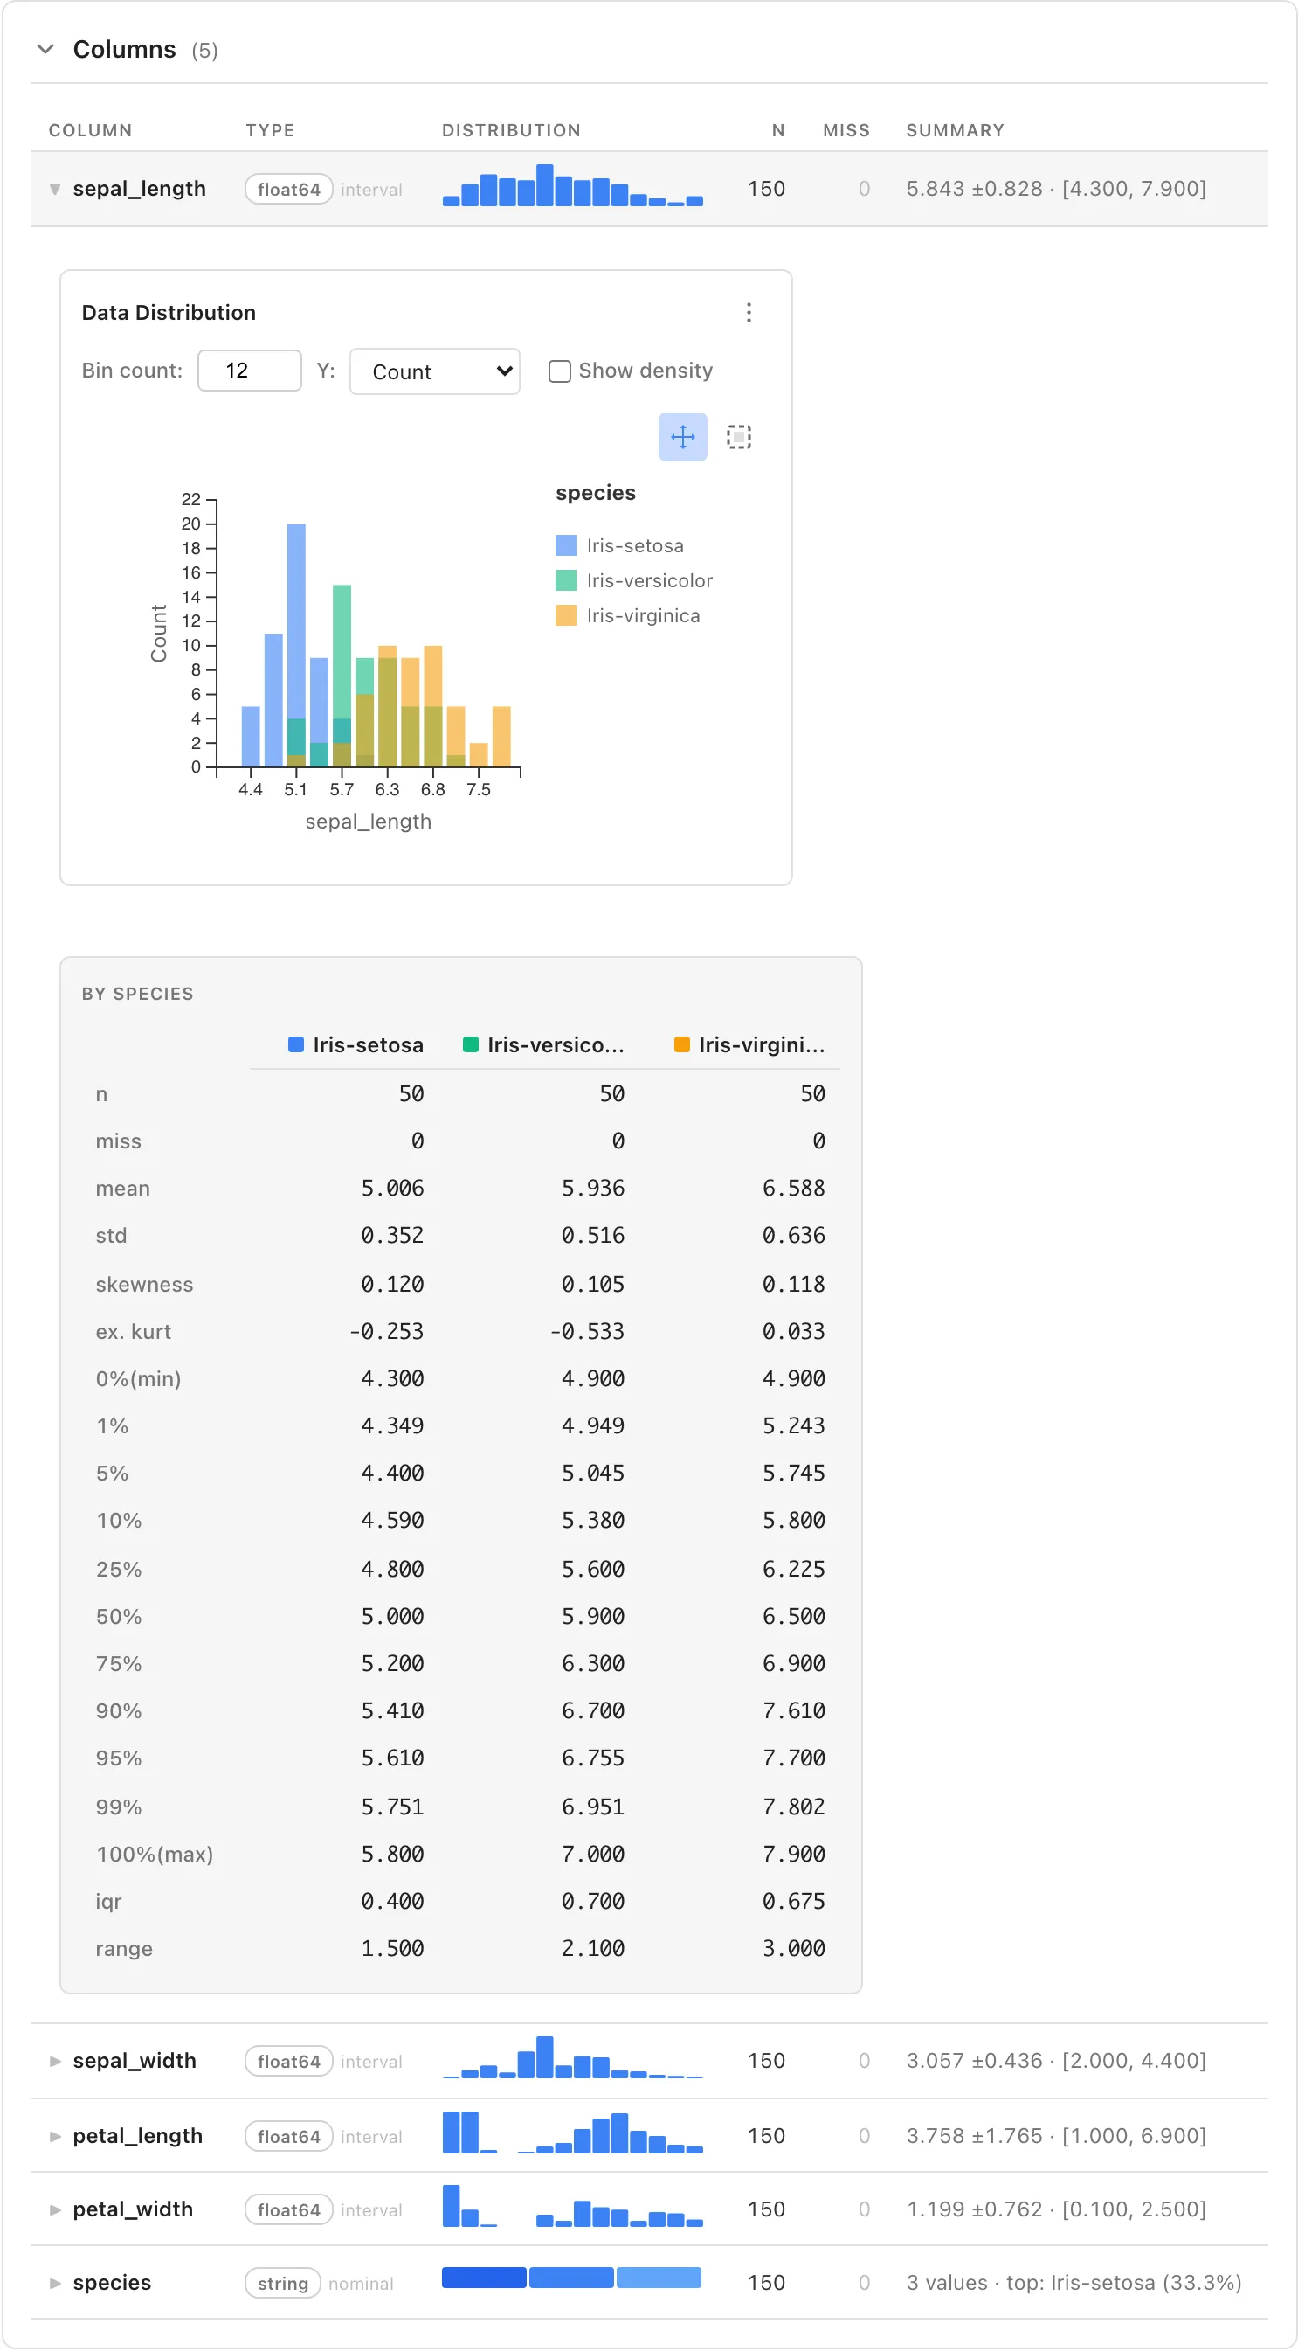Screen dimensions: 1298x2351
Task: Click the float64 badge for petal_width
Action: 288,2209
